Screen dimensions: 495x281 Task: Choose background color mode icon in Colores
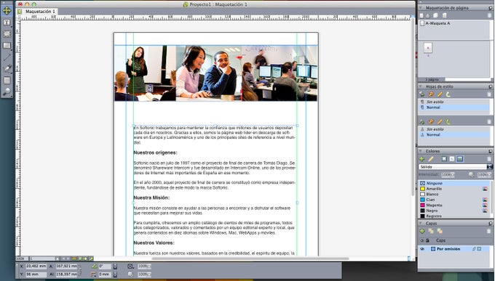coord(460,159)
